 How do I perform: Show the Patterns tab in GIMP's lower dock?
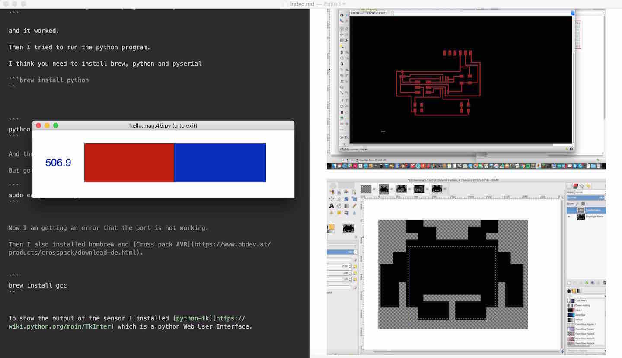pyautogui.click(x=574, y=291)
